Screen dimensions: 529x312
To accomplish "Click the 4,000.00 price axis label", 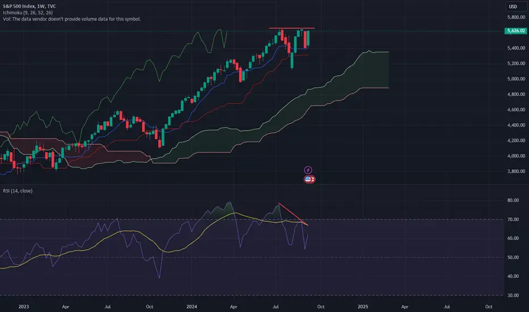I will pos(516,156).
